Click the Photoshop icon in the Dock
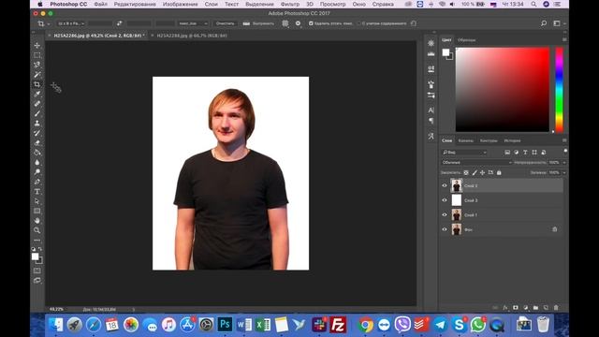The width and height of the screenshot is (599, 337). [x=225, y=325]
